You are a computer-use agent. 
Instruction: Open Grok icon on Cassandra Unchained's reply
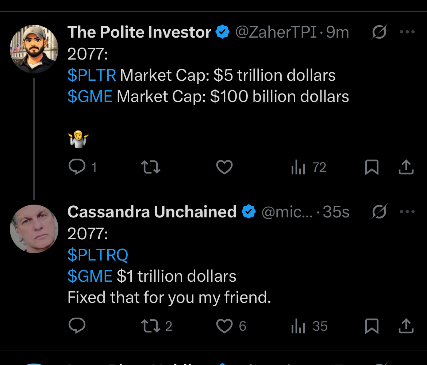click(x=379, y=212)
